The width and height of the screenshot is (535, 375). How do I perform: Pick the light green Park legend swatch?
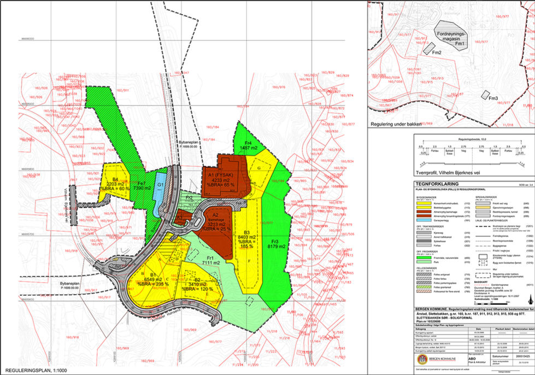pyautogui.click(x=423, y=262)
